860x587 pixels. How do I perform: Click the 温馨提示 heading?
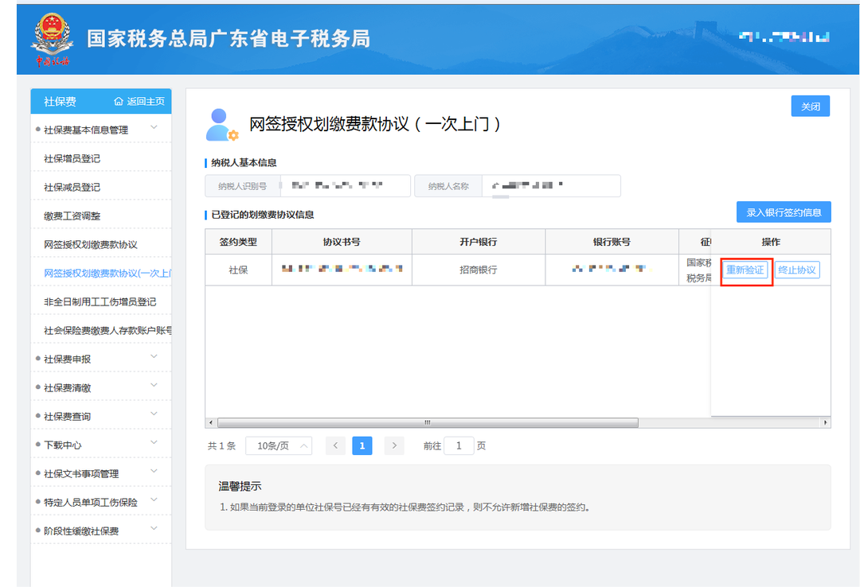[240, 486]
